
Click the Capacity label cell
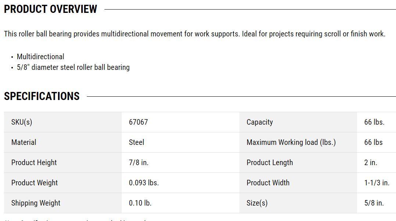point(298,122)
